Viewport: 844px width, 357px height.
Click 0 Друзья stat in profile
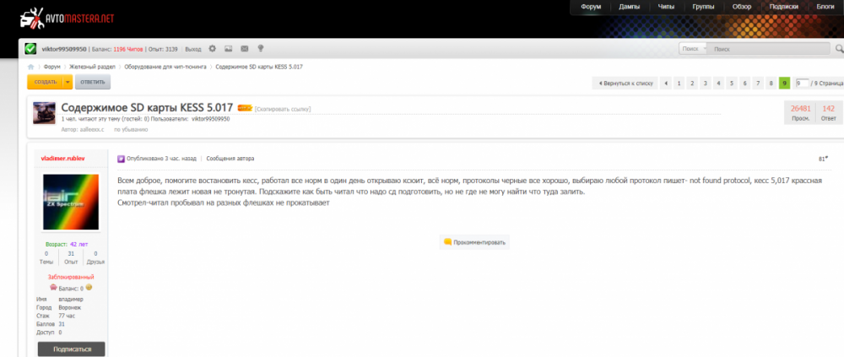click(95, 257)
